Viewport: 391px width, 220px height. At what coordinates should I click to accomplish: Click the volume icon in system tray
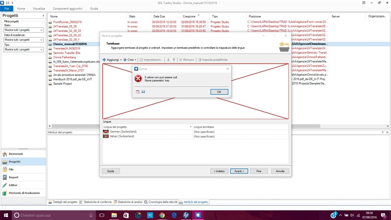[x=352, y=215]
